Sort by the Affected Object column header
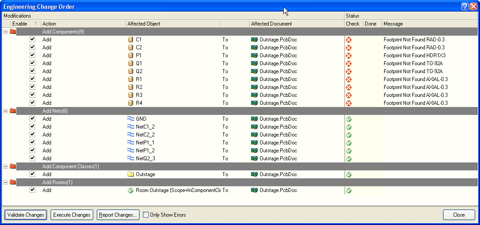This screenshot has width=480, height=225. click(x=172, y=24)
